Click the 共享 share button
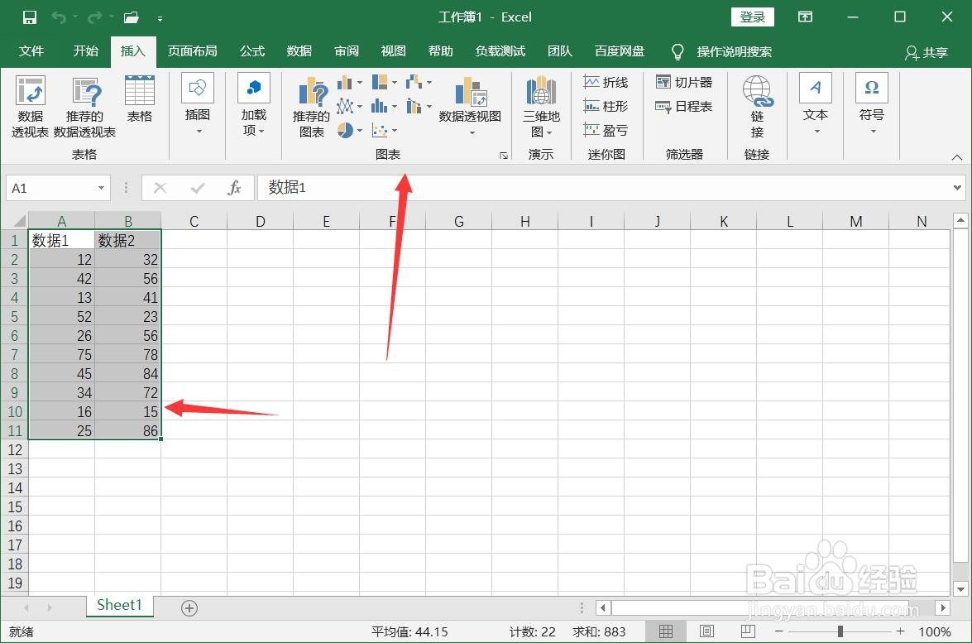The width and height of the screenshot is (972, 643). tap(927, 53)
